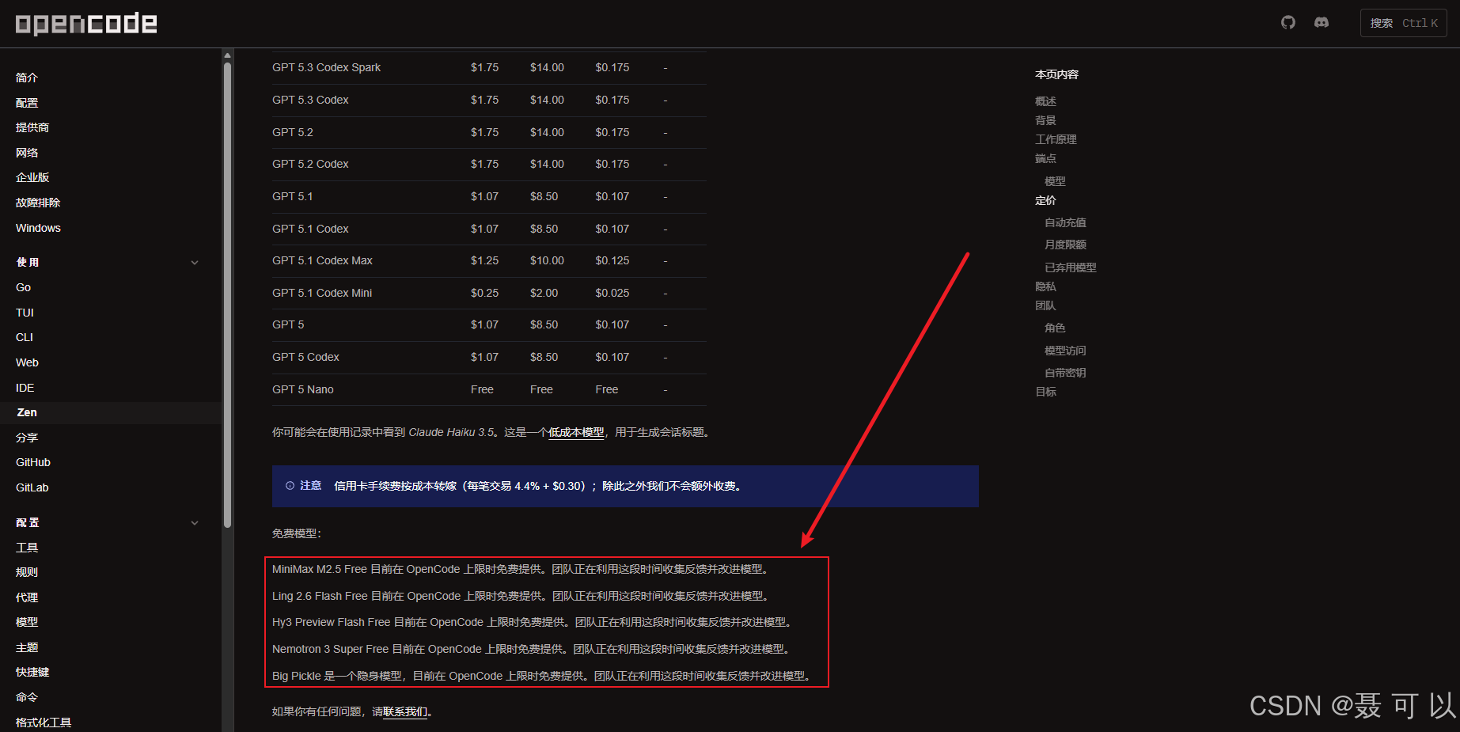Viewport: 1460px width, 732px height.
Task: Open 命令 in the sidebar
Action: [27, 697]
